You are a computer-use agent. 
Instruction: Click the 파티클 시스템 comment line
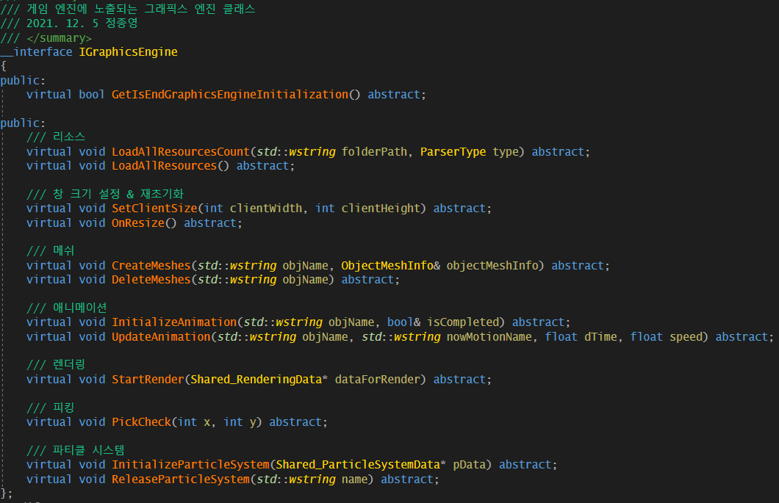point(76,450)
